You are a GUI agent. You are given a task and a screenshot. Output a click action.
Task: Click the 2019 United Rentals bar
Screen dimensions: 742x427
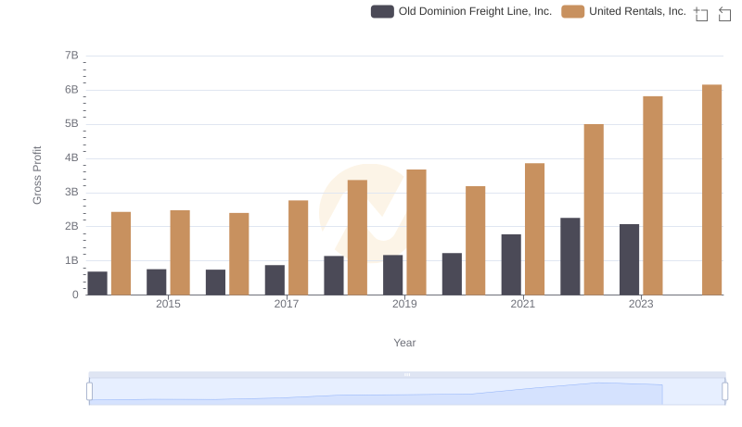tap(416, 232)
